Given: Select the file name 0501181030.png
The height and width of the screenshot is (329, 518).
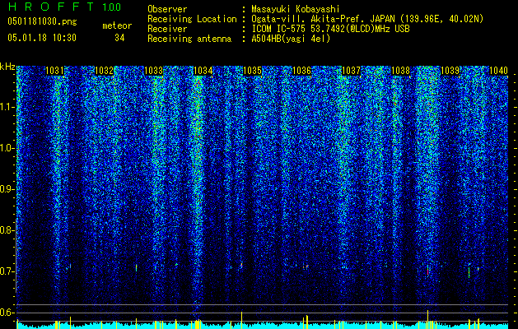Looking at the screenshot, I should pyautogui.click(x=42, y=21).
